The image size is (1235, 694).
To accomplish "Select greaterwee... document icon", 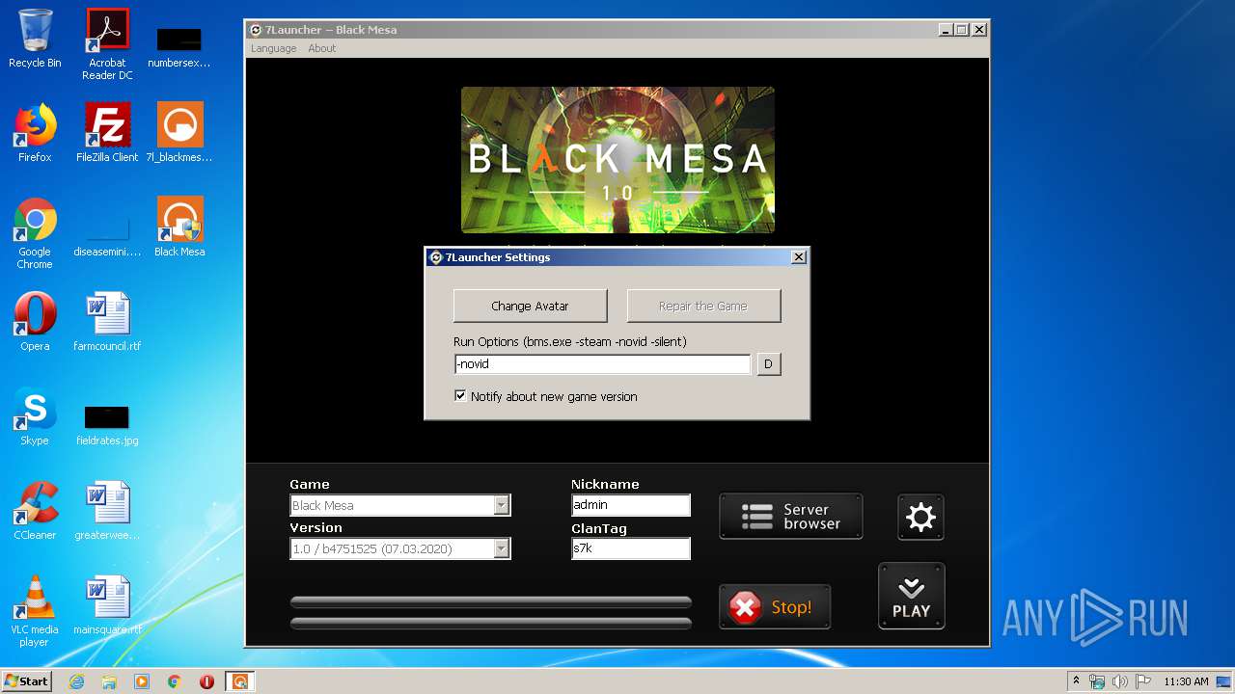I will pos(107,511).
